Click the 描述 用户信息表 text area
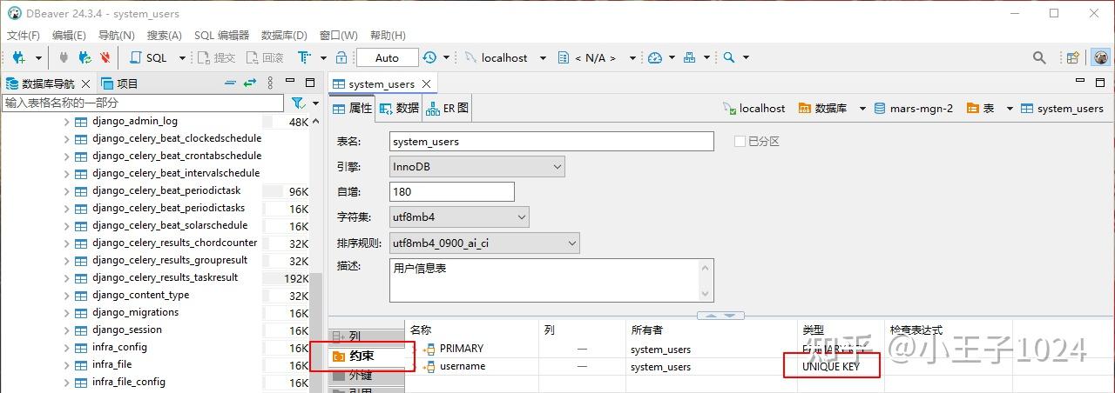The height and width of the screenshot is (393, 1115). coord(551,280)
